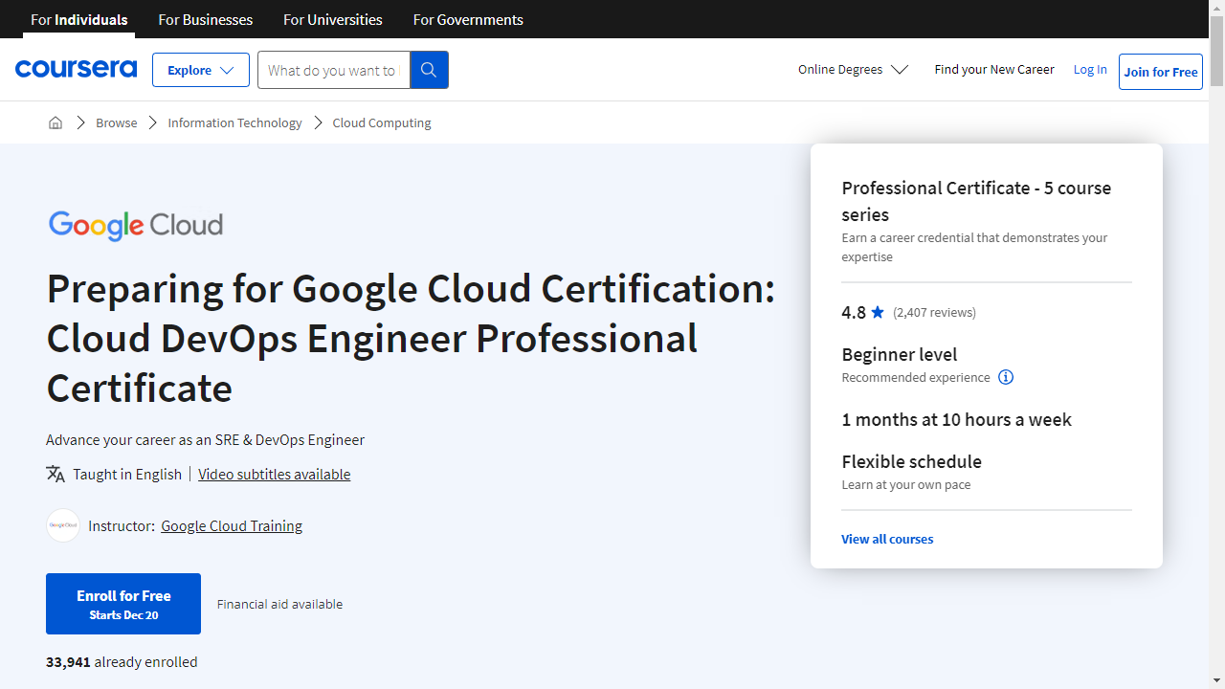Click the magnifier search button
The image size is (1225, 689).
[429, 70]
